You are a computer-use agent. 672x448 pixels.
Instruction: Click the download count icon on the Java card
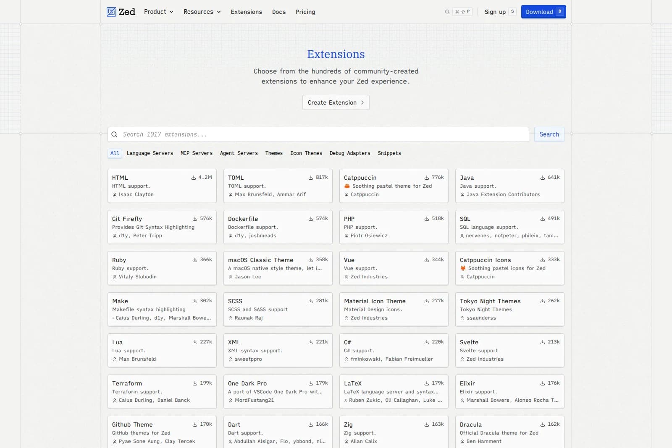point(542,177)
